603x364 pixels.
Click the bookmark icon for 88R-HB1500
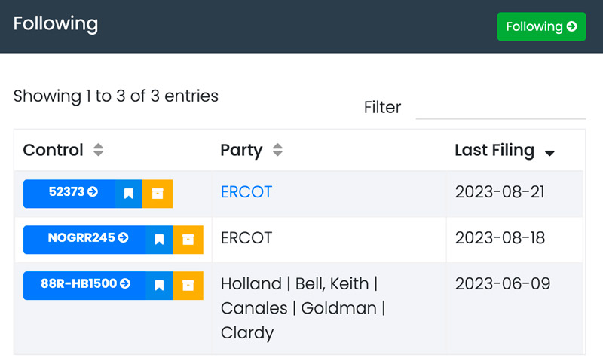[159, 286]
